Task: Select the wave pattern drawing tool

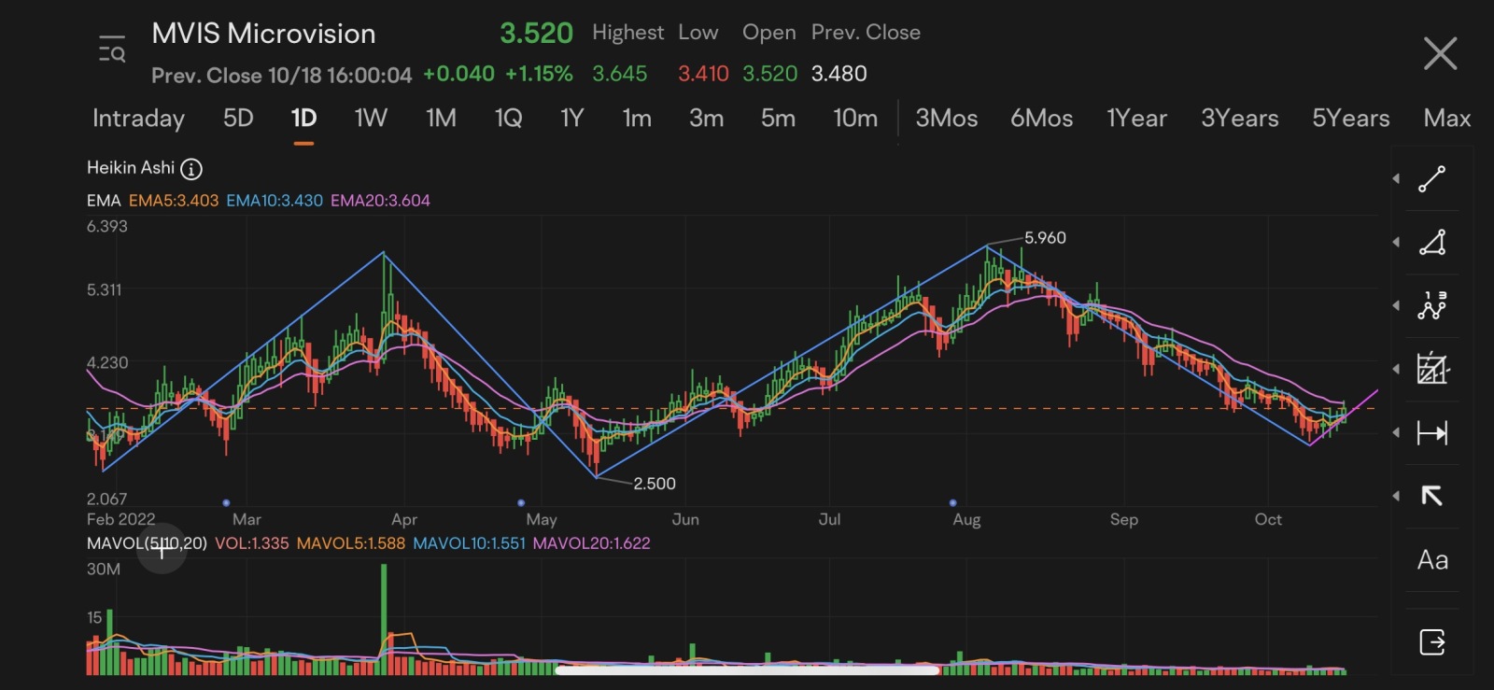Action: [x=1431, y=305]
